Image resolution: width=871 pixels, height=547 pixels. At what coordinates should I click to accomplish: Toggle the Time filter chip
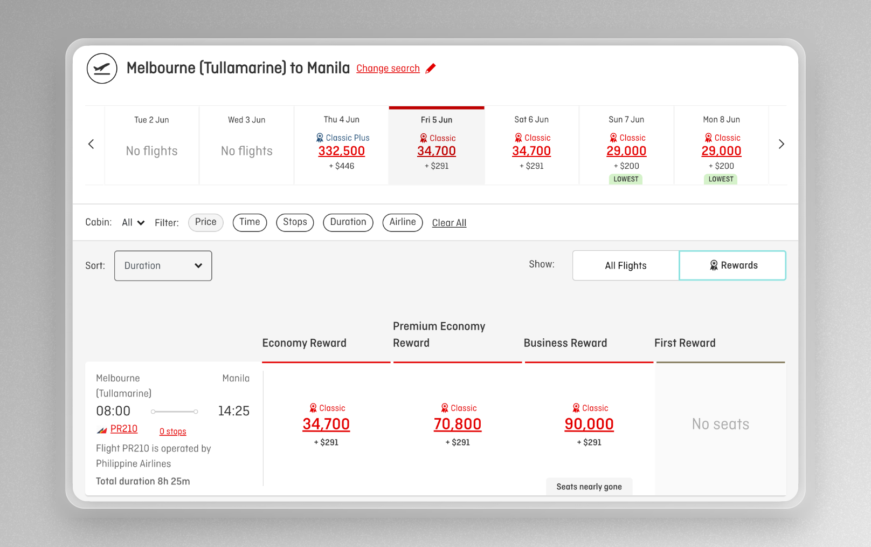[250, 222]
